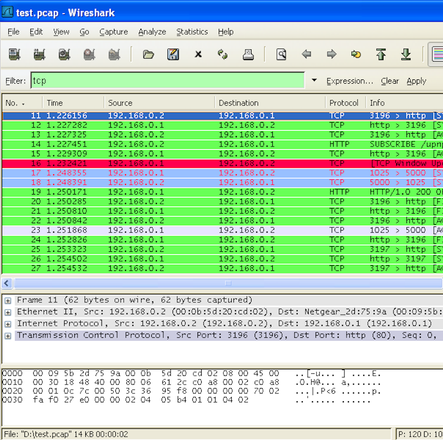Viewport: 443px width, 440px height.
Task: Close the capture file with X icon
Action: 198,55
